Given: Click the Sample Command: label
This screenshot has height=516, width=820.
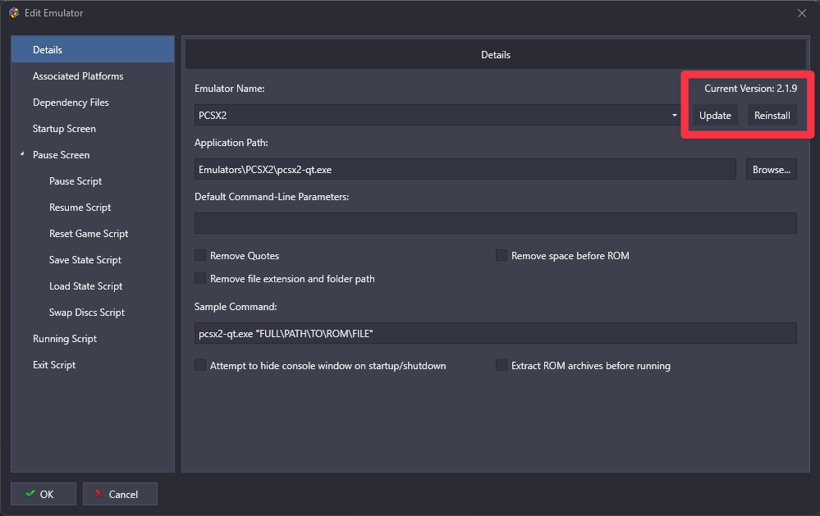Looking at the screenshot, I should point(236,307).
